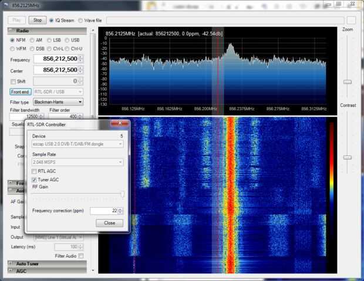Expand the Auto Tuner panel icon
The image size is (364, 281).
[12, 263]
